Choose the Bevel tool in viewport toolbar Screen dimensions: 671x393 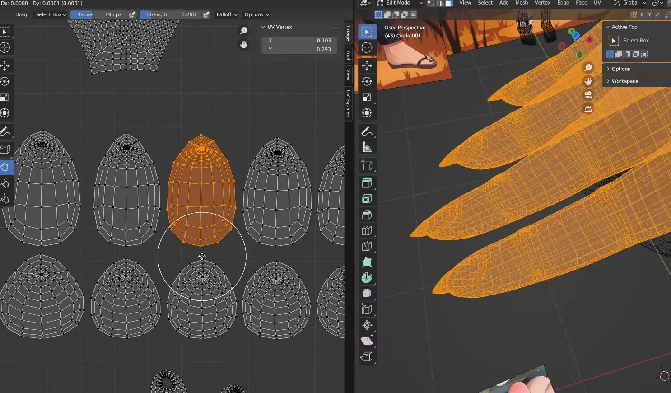pyautogui.click(x=367, y=215)
